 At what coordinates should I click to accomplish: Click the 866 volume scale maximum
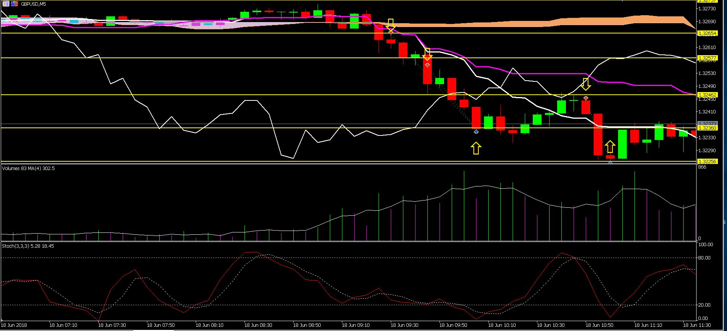[x=702, y=167]
